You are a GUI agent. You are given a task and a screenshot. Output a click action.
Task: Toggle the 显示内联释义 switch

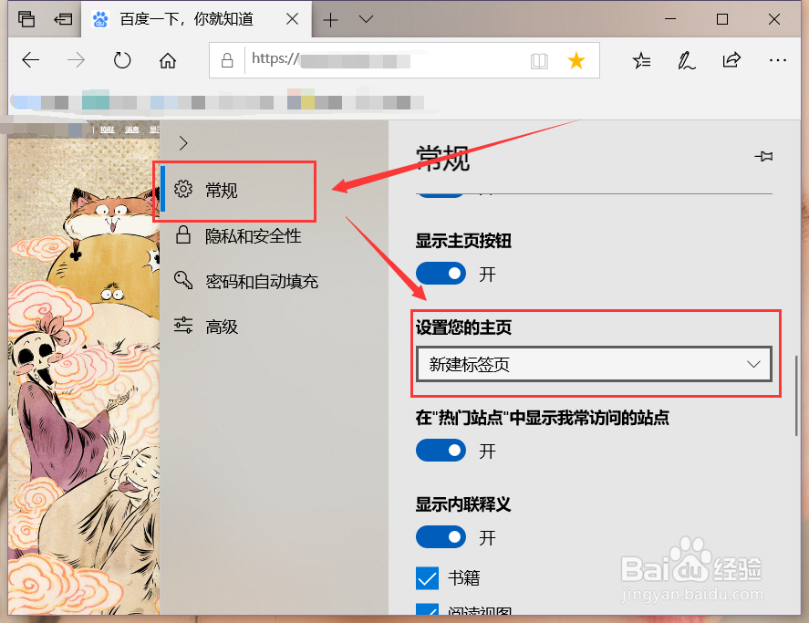pos(441,537)
